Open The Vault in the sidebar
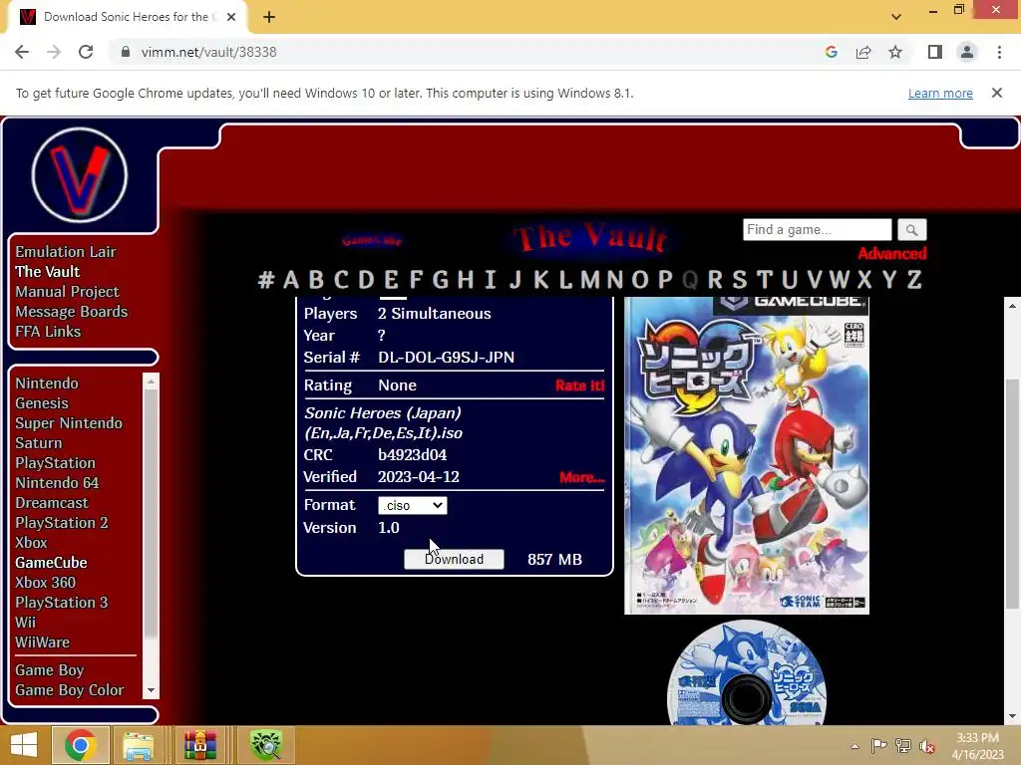The height and width of the screenshot is (765, 1021). pos(48,272)
